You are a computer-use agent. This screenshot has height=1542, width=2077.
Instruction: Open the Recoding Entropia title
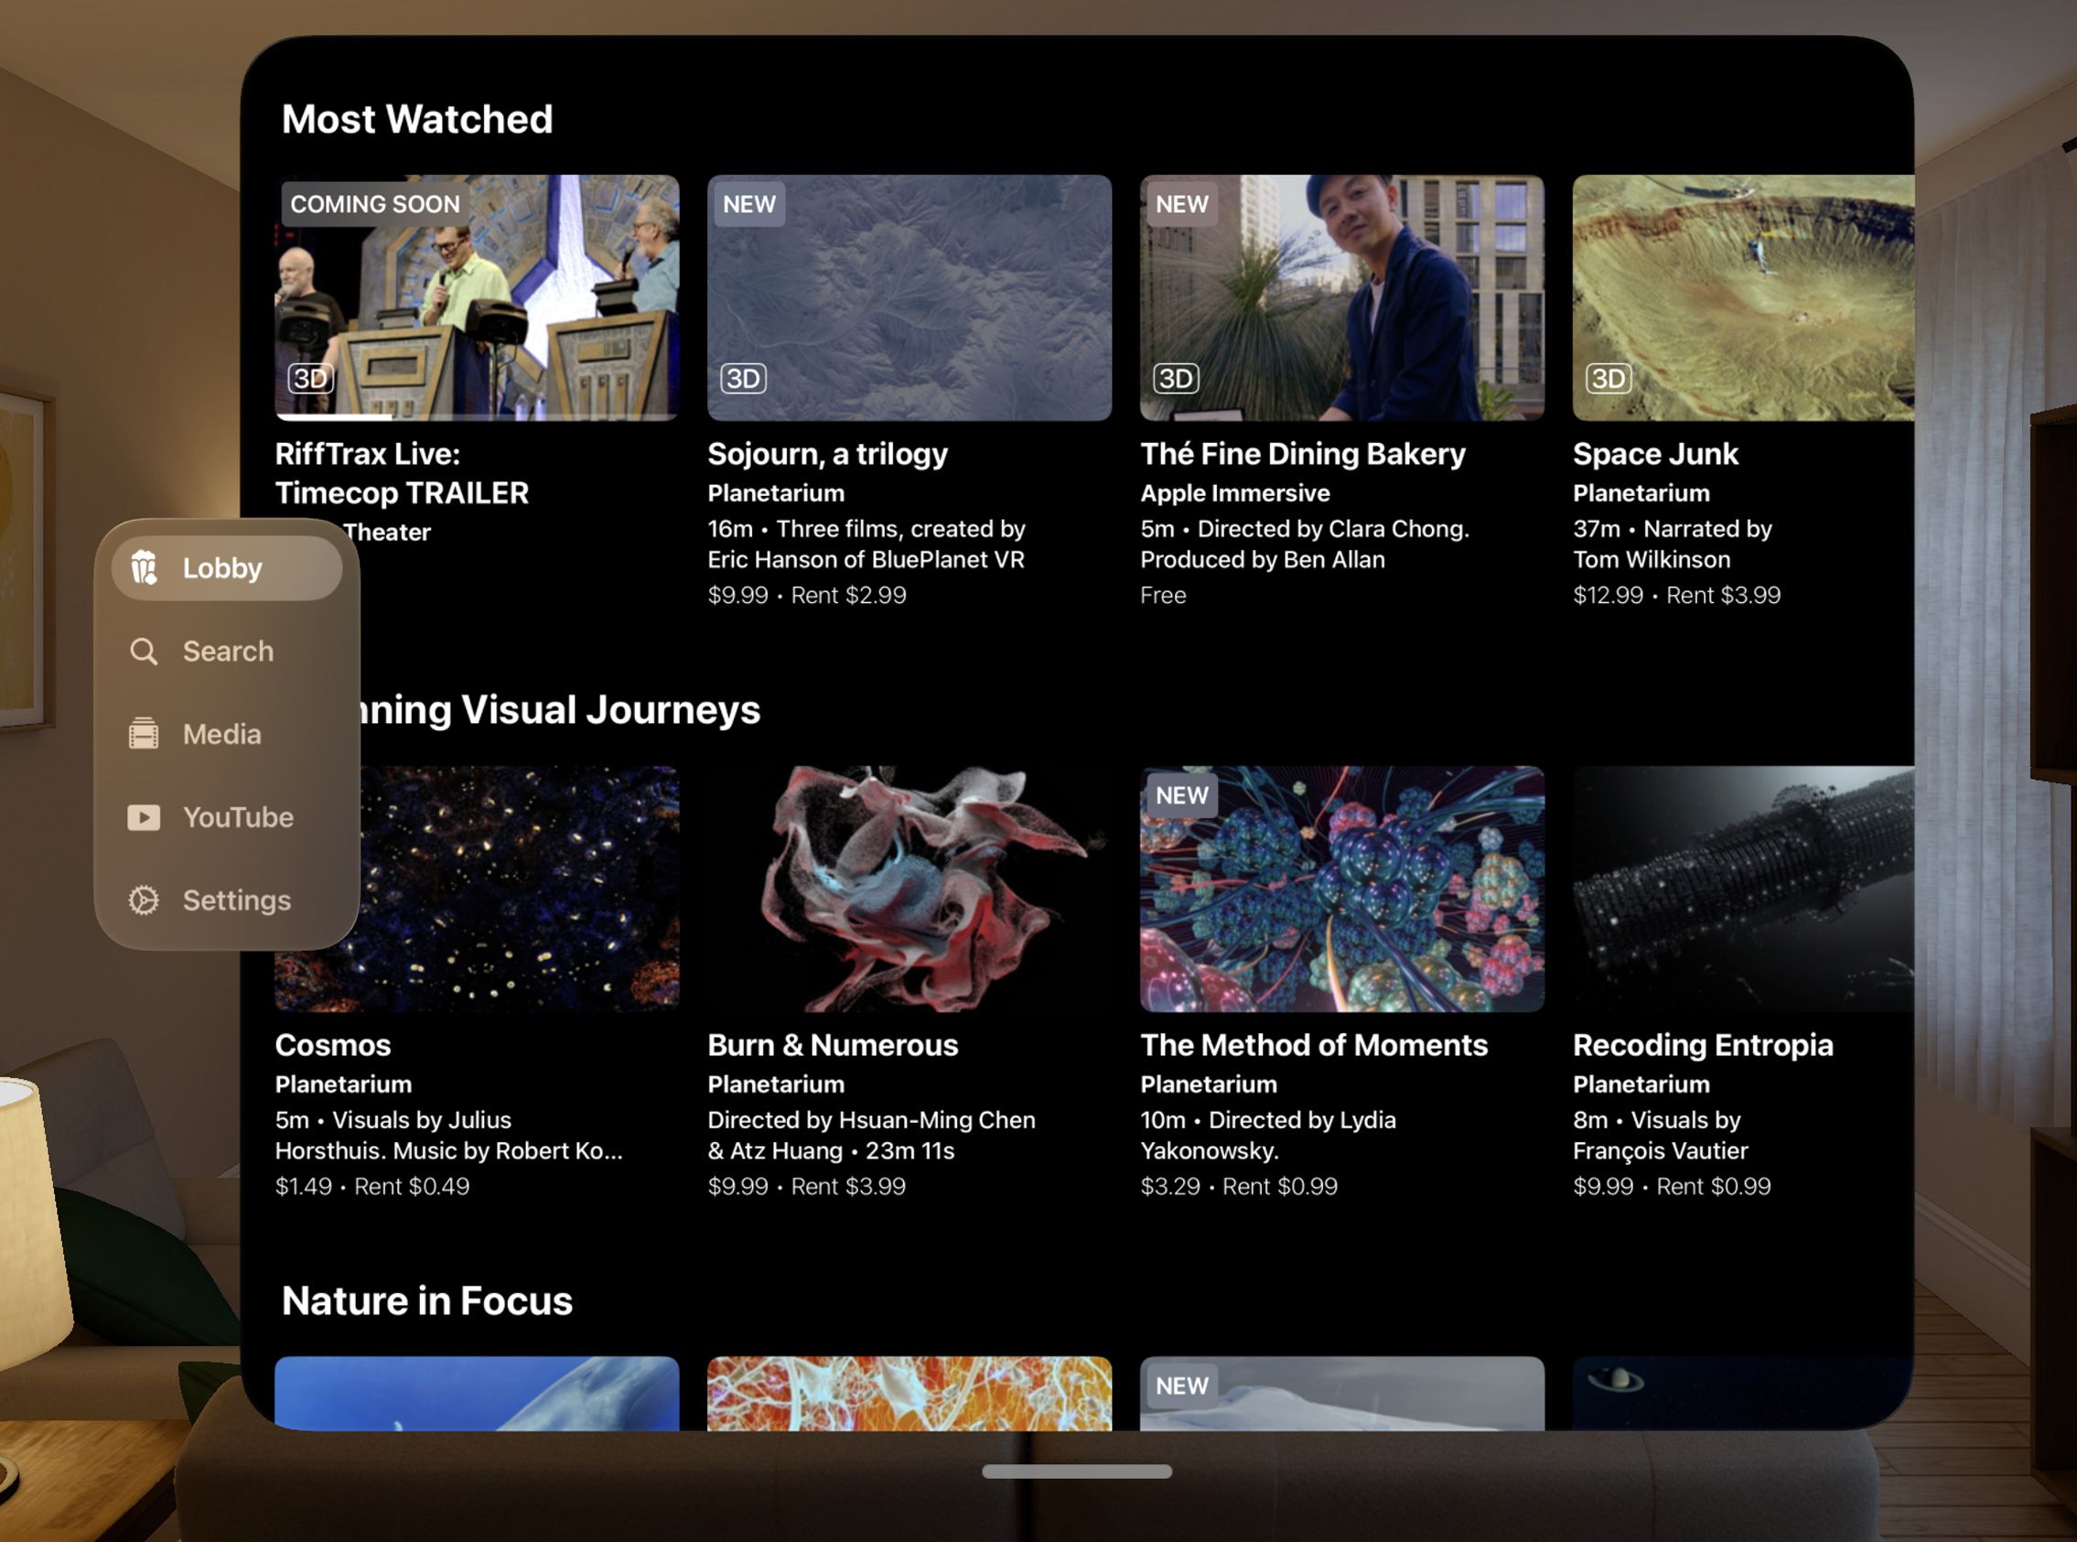pyautogui.click(x=1704, y=1044)
